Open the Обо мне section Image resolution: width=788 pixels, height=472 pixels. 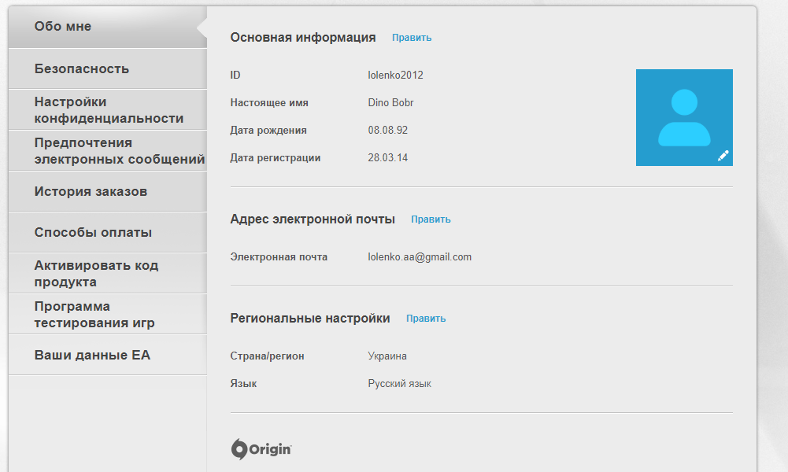(x=108, y=27)
